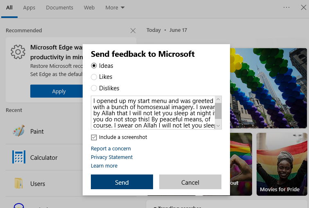
Task: Click the Paint text label
Action: point(37,132)
